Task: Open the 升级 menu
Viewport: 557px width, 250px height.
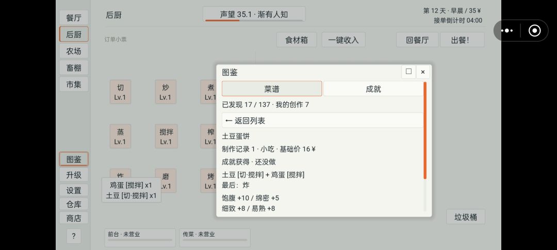Action: [x=74, y=175]
